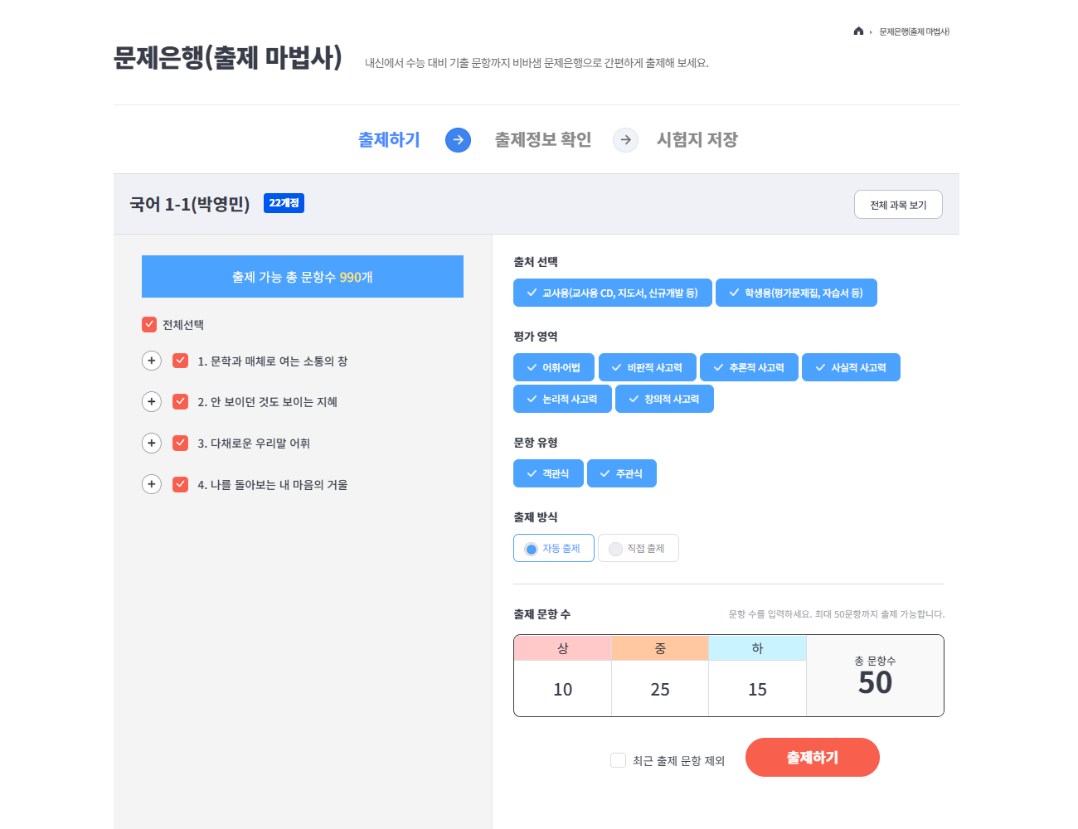1078x829 pixels.
Task: Click the 출처 선택 section label
Action: click(536, 262)
